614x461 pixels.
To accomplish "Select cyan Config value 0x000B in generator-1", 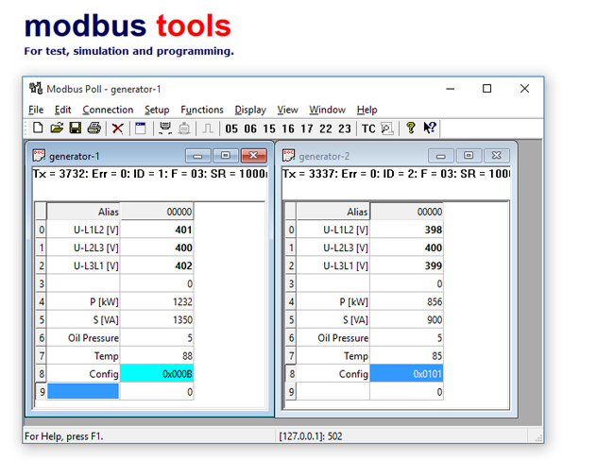I will pos(157,374).
